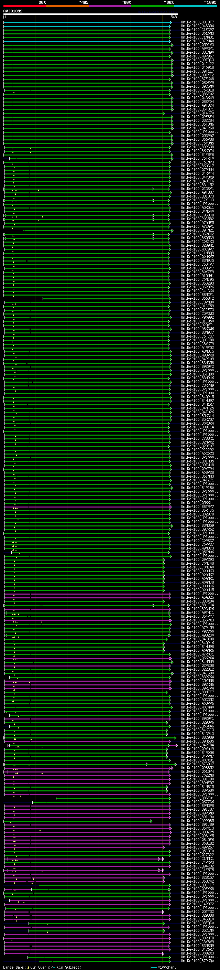Select hit label UniRef100_Q6INH3
This screenshot has width=220, height=970.
click(x=197, y=476)
